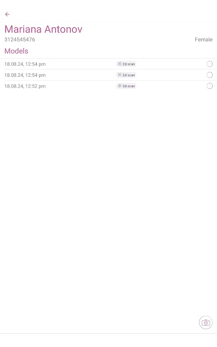
Task: Click the empty area below the models list
Action: coord(108,199)
